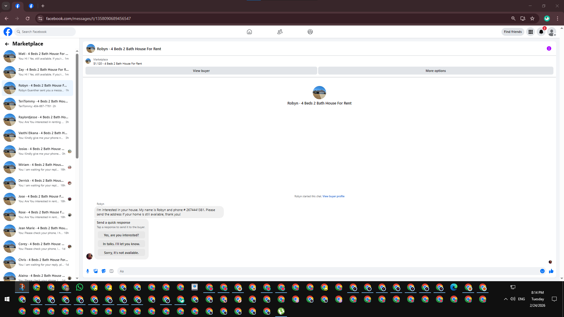
Task: Open the TeriTommy conversation in the list
Action: (38, 104)
